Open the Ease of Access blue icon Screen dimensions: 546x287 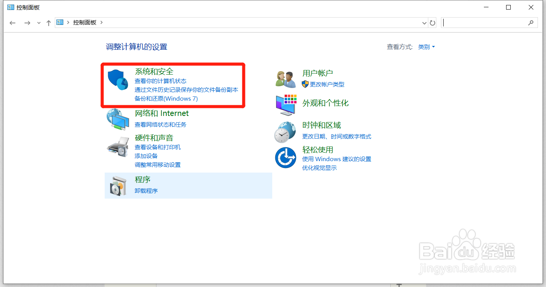pyautogui.click(x=286, y=158)
